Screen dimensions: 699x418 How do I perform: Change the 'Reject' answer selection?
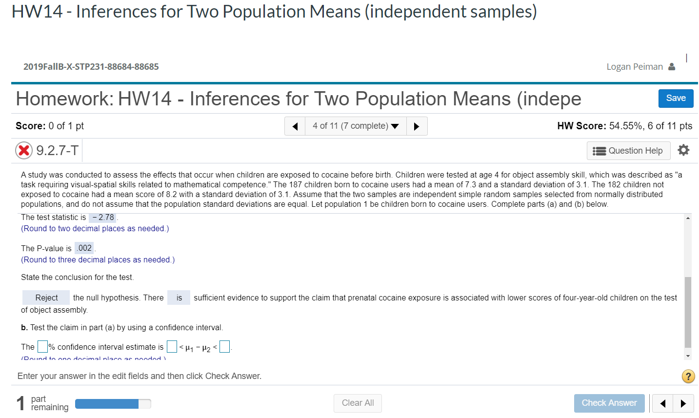point(46,297)
